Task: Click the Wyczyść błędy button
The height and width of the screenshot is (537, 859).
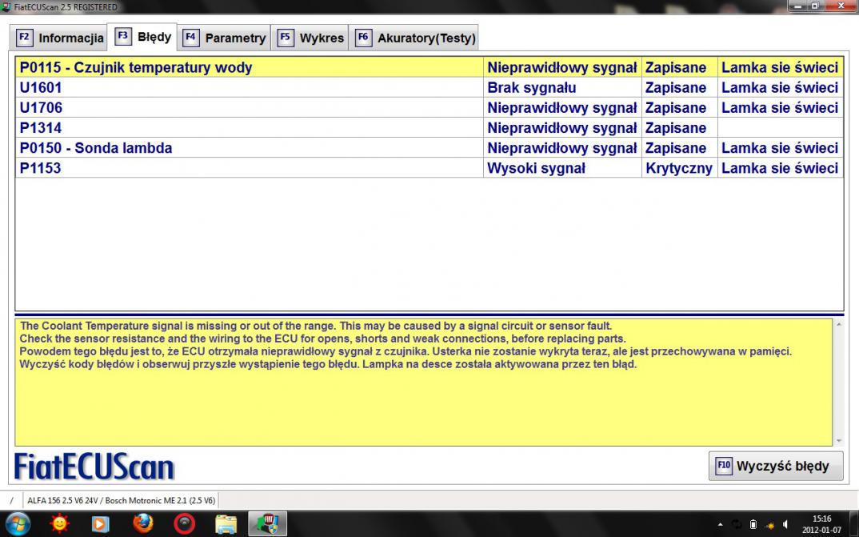Action: pyautogui.click(x=776, y=467)
